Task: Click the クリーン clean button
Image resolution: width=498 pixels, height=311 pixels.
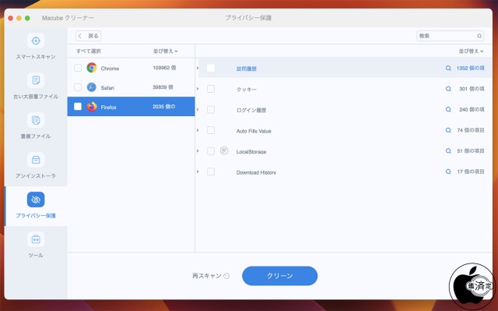Action: [x=280, y=276]
